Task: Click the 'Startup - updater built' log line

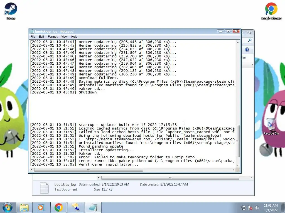Action: (x=104, y=125)
